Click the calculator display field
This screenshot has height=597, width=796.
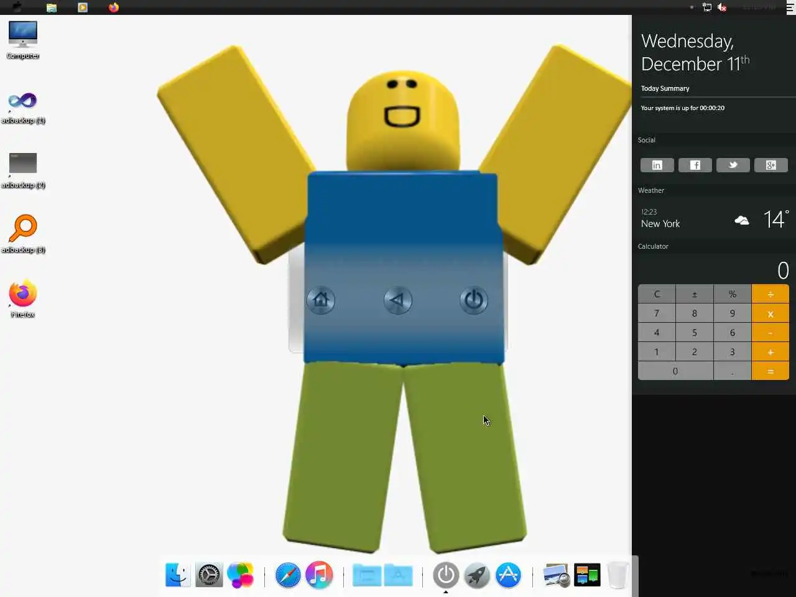[714, 270]
